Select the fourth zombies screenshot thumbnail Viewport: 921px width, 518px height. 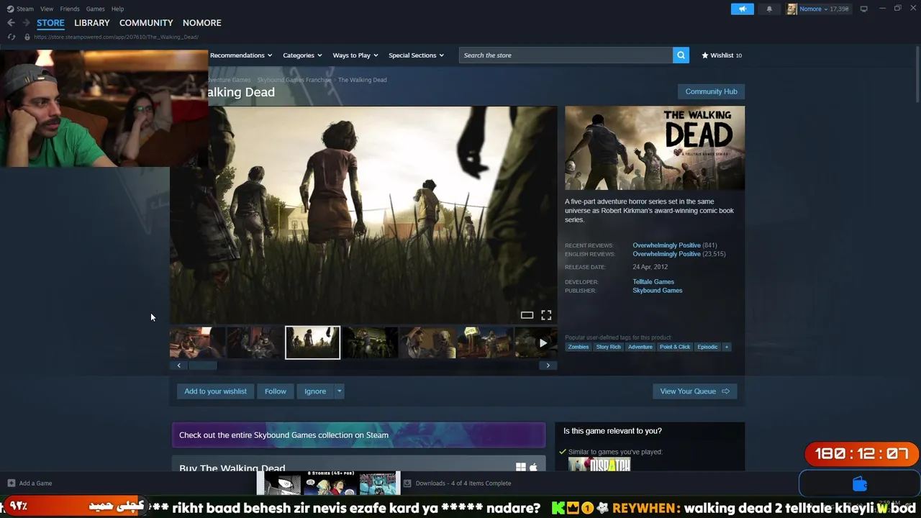click(x=370, y=342)
